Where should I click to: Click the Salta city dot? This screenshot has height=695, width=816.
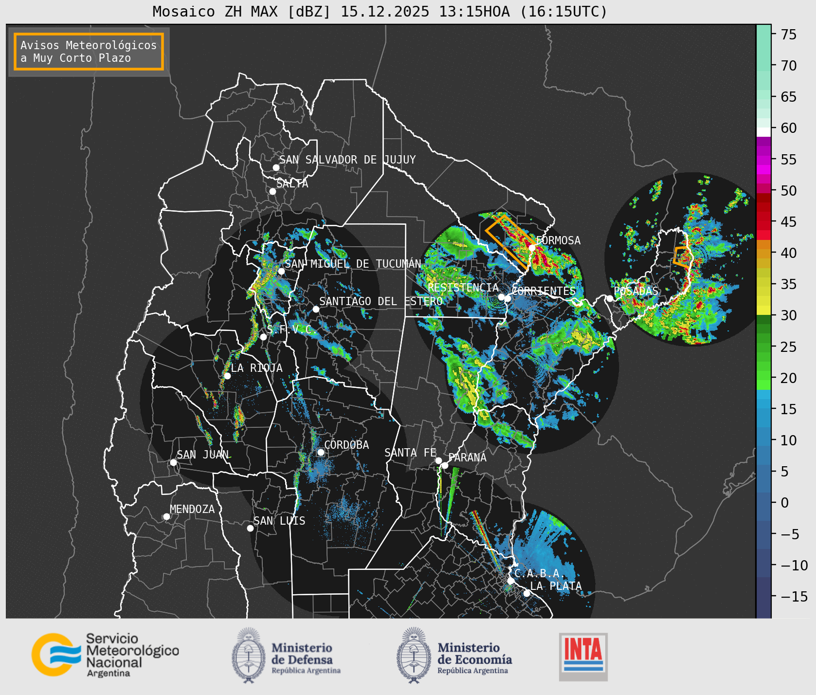click(273, 191)
